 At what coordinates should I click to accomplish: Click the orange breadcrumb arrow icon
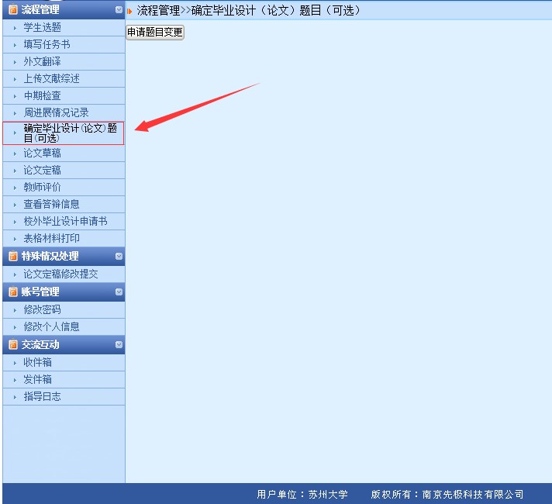click(129, 12)
